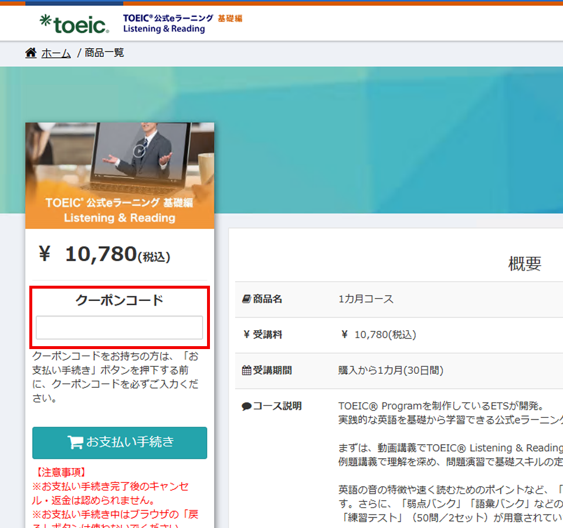Open the ホーム breadcrumb link
The image size is (563, 528).
point(56,53)
